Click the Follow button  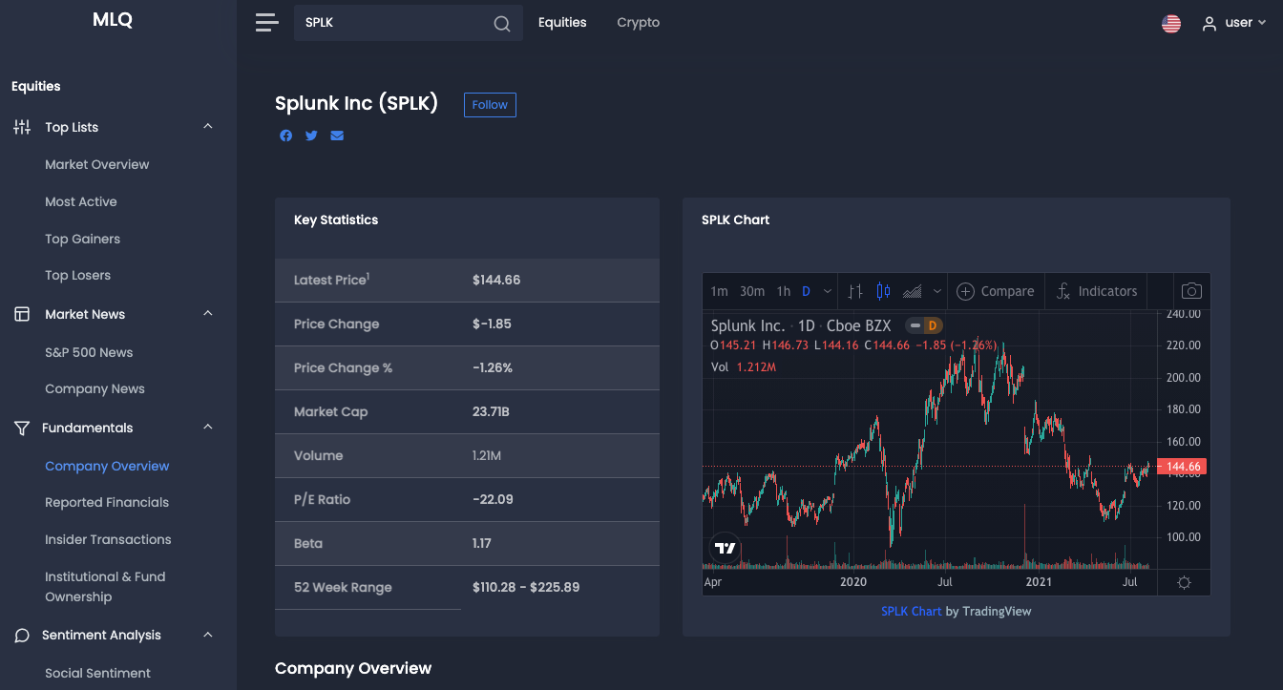click(x=490, y=105)
